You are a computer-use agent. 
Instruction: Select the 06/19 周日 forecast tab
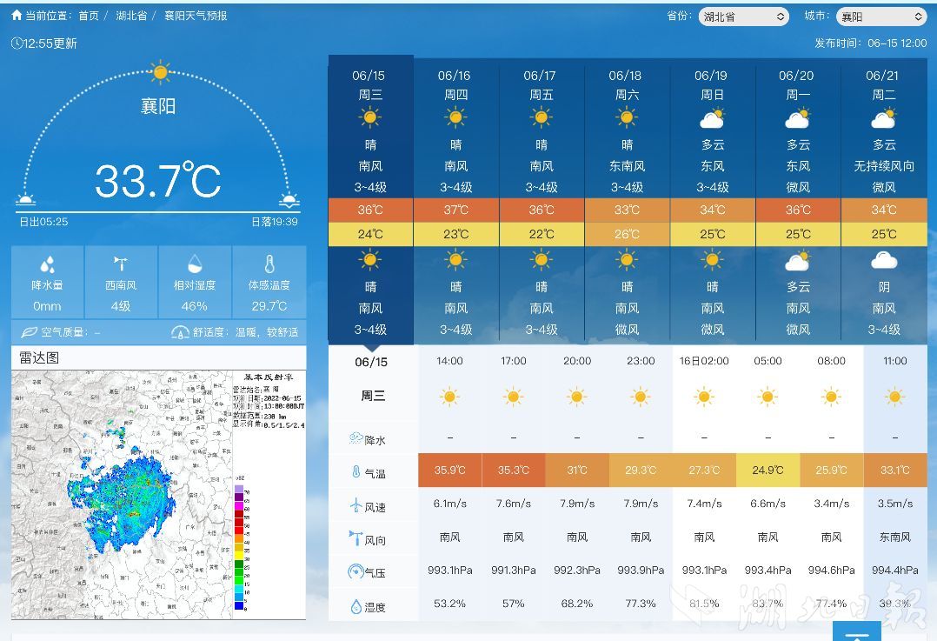[x=713, y=200]
